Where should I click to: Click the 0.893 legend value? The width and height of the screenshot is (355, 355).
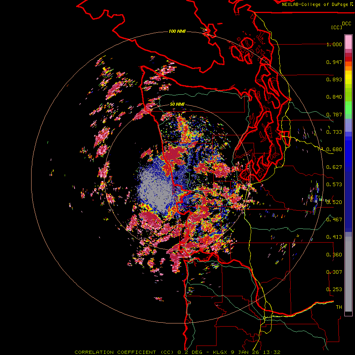[x=334, y=79]
